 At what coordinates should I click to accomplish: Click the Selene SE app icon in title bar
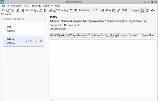pos(2,2)
